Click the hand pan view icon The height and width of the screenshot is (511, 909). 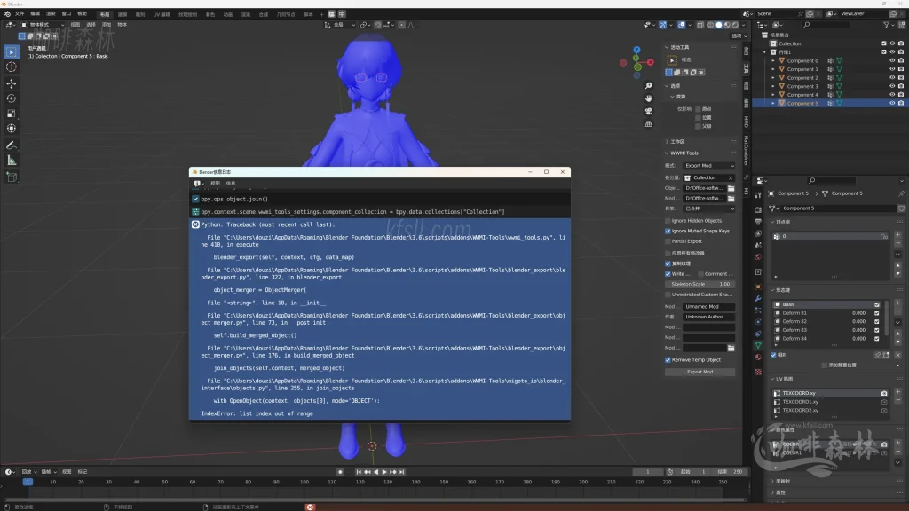click(x=649, y=98)
